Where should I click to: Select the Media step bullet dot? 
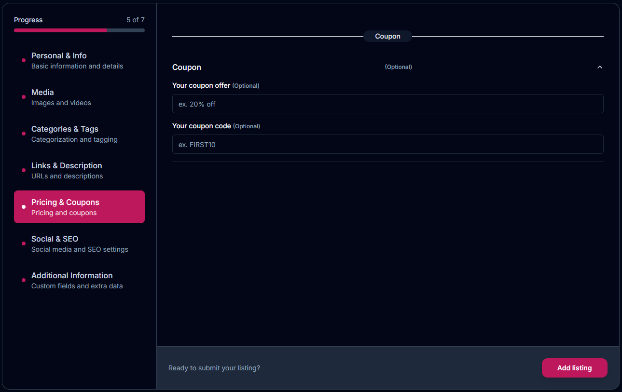point(24,97)
